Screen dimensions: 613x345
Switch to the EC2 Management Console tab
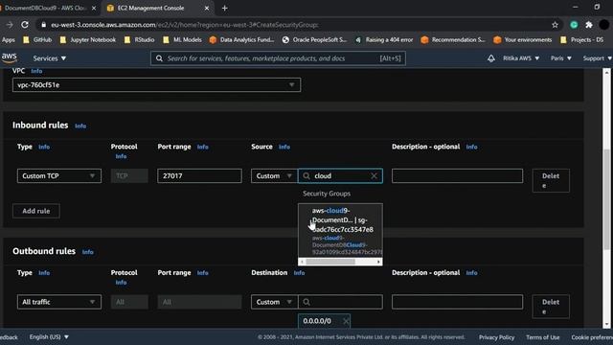pyautogui.click(x=156, y=8)
